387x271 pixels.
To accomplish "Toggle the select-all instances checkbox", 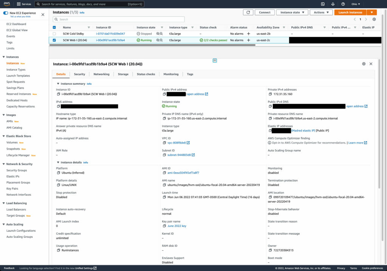I will [54, 27].
